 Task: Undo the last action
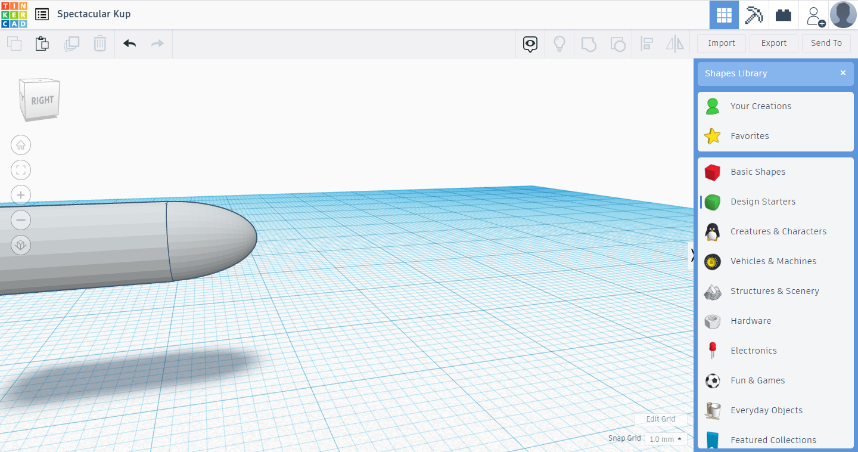[129, 44]
